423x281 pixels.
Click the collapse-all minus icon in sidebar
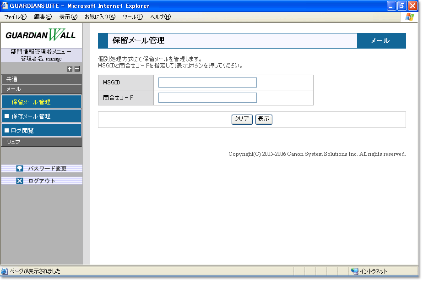tap(77, 69)
